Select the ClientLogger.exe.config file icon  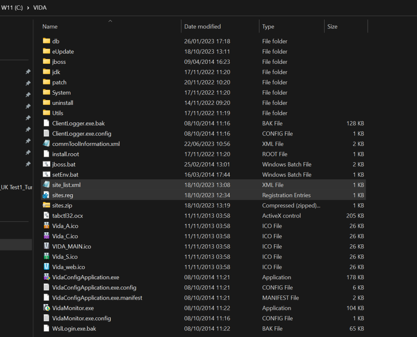46,133
